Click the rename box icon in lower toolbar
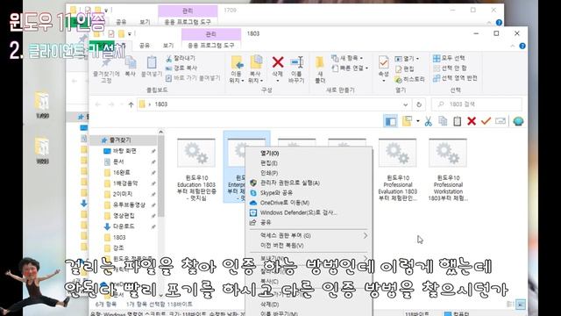Image resolution: width=561 pixels, height=316 pixels. click(x=501, y=121)
